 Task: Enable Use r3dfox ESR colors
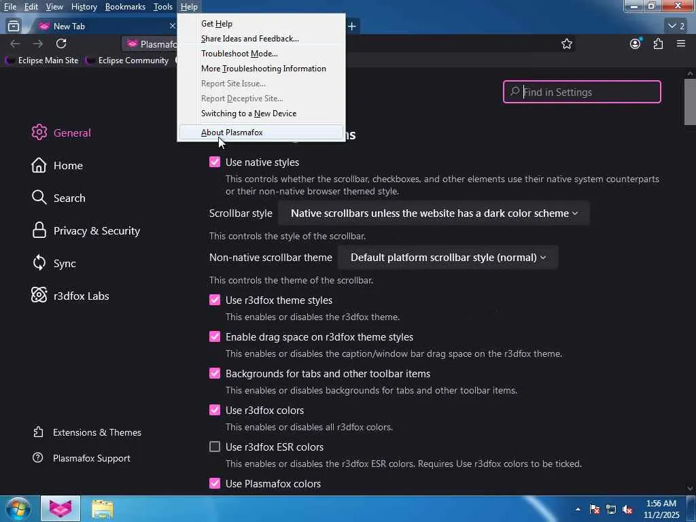click(x=214, y=447)
